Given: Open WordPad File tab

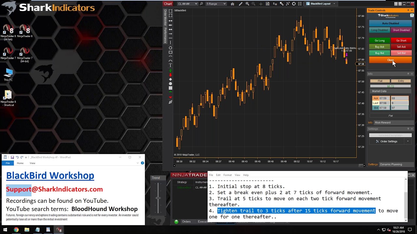Looking at the screenshot, I should [x=8, y=163].
